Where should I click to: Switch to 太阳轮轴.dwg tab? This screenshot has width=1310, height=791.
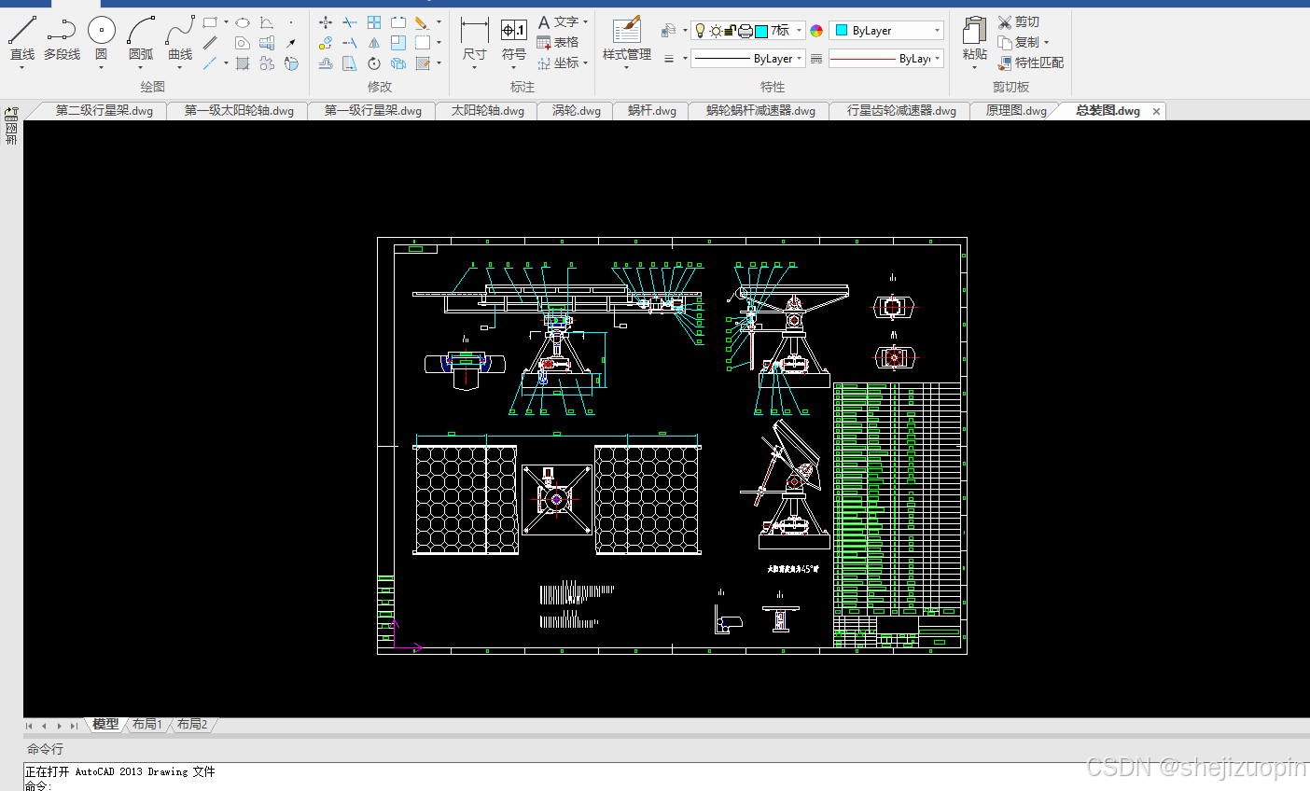pyautogui.click(x=488, y=110)
